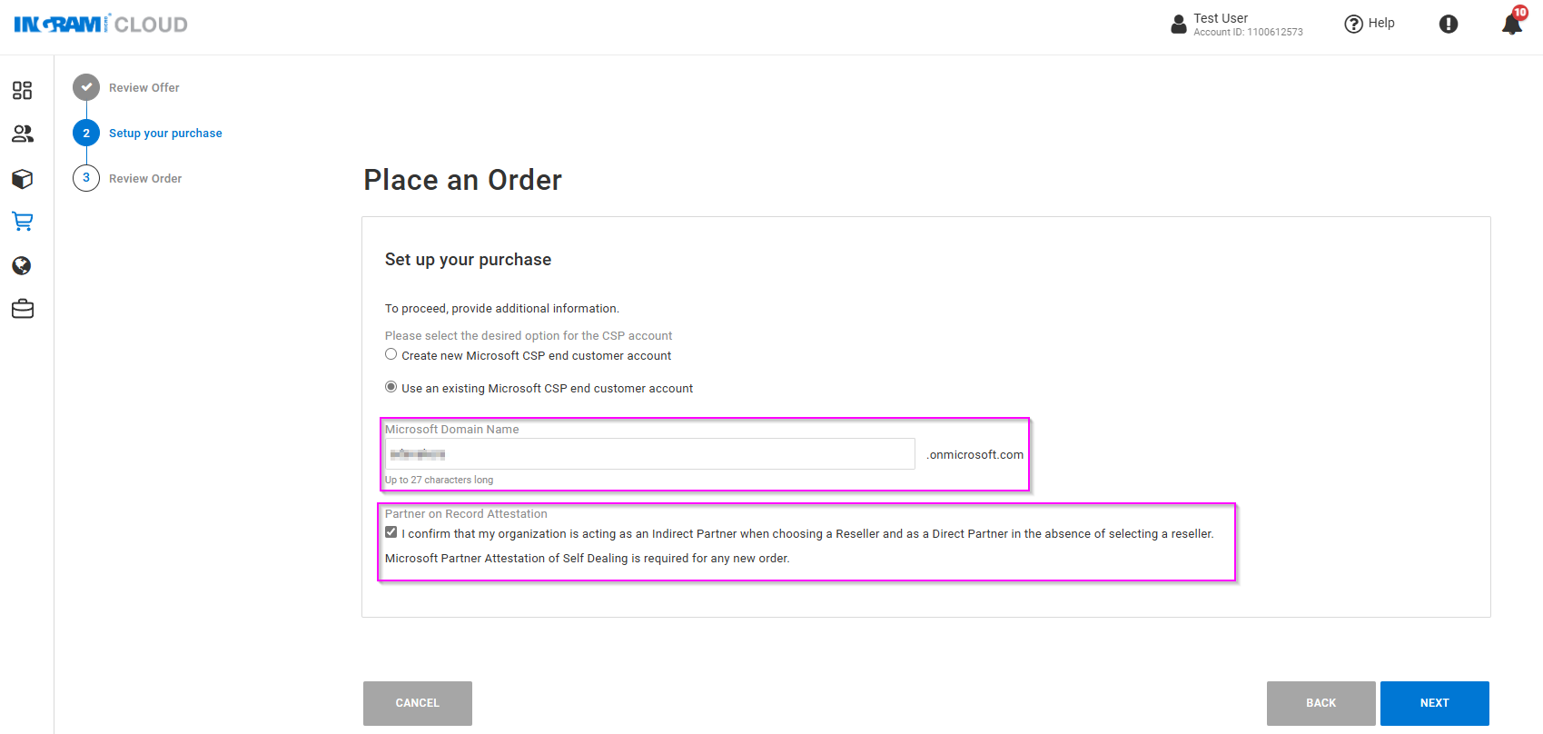The height and width of the screenshot is (734, 1543).
Task: Click step 2 circle in the wizard
Action: click(x=86, y=133)
